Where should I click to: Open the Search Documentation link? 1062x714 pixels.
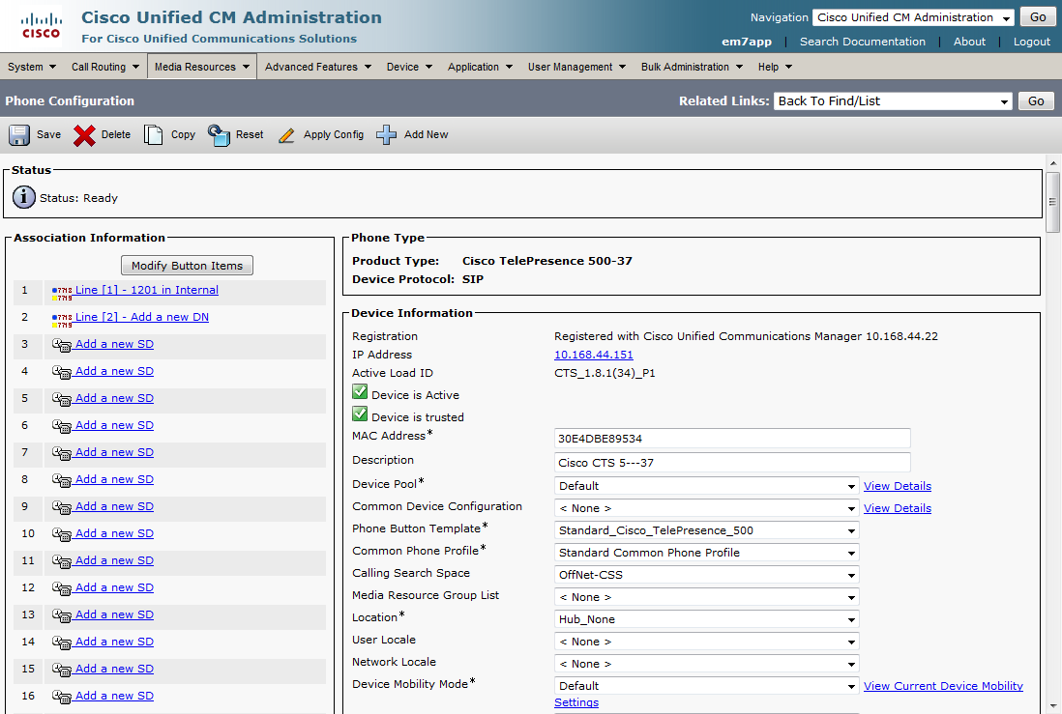862,42
